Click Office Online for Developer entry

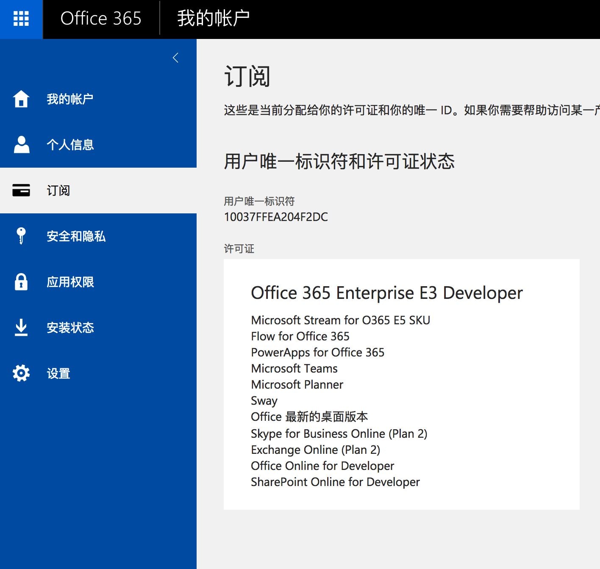pyautogui.click(x=322, y=466)
